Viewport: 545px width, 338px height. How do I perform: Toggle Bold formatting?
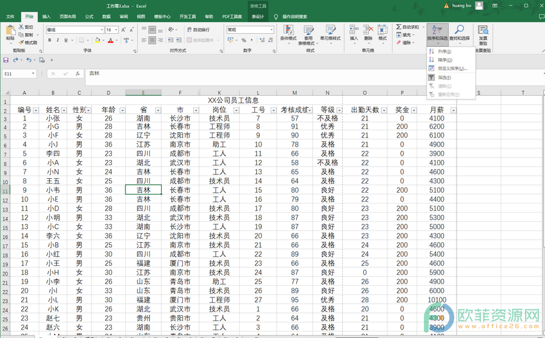[x=50, y=40]
